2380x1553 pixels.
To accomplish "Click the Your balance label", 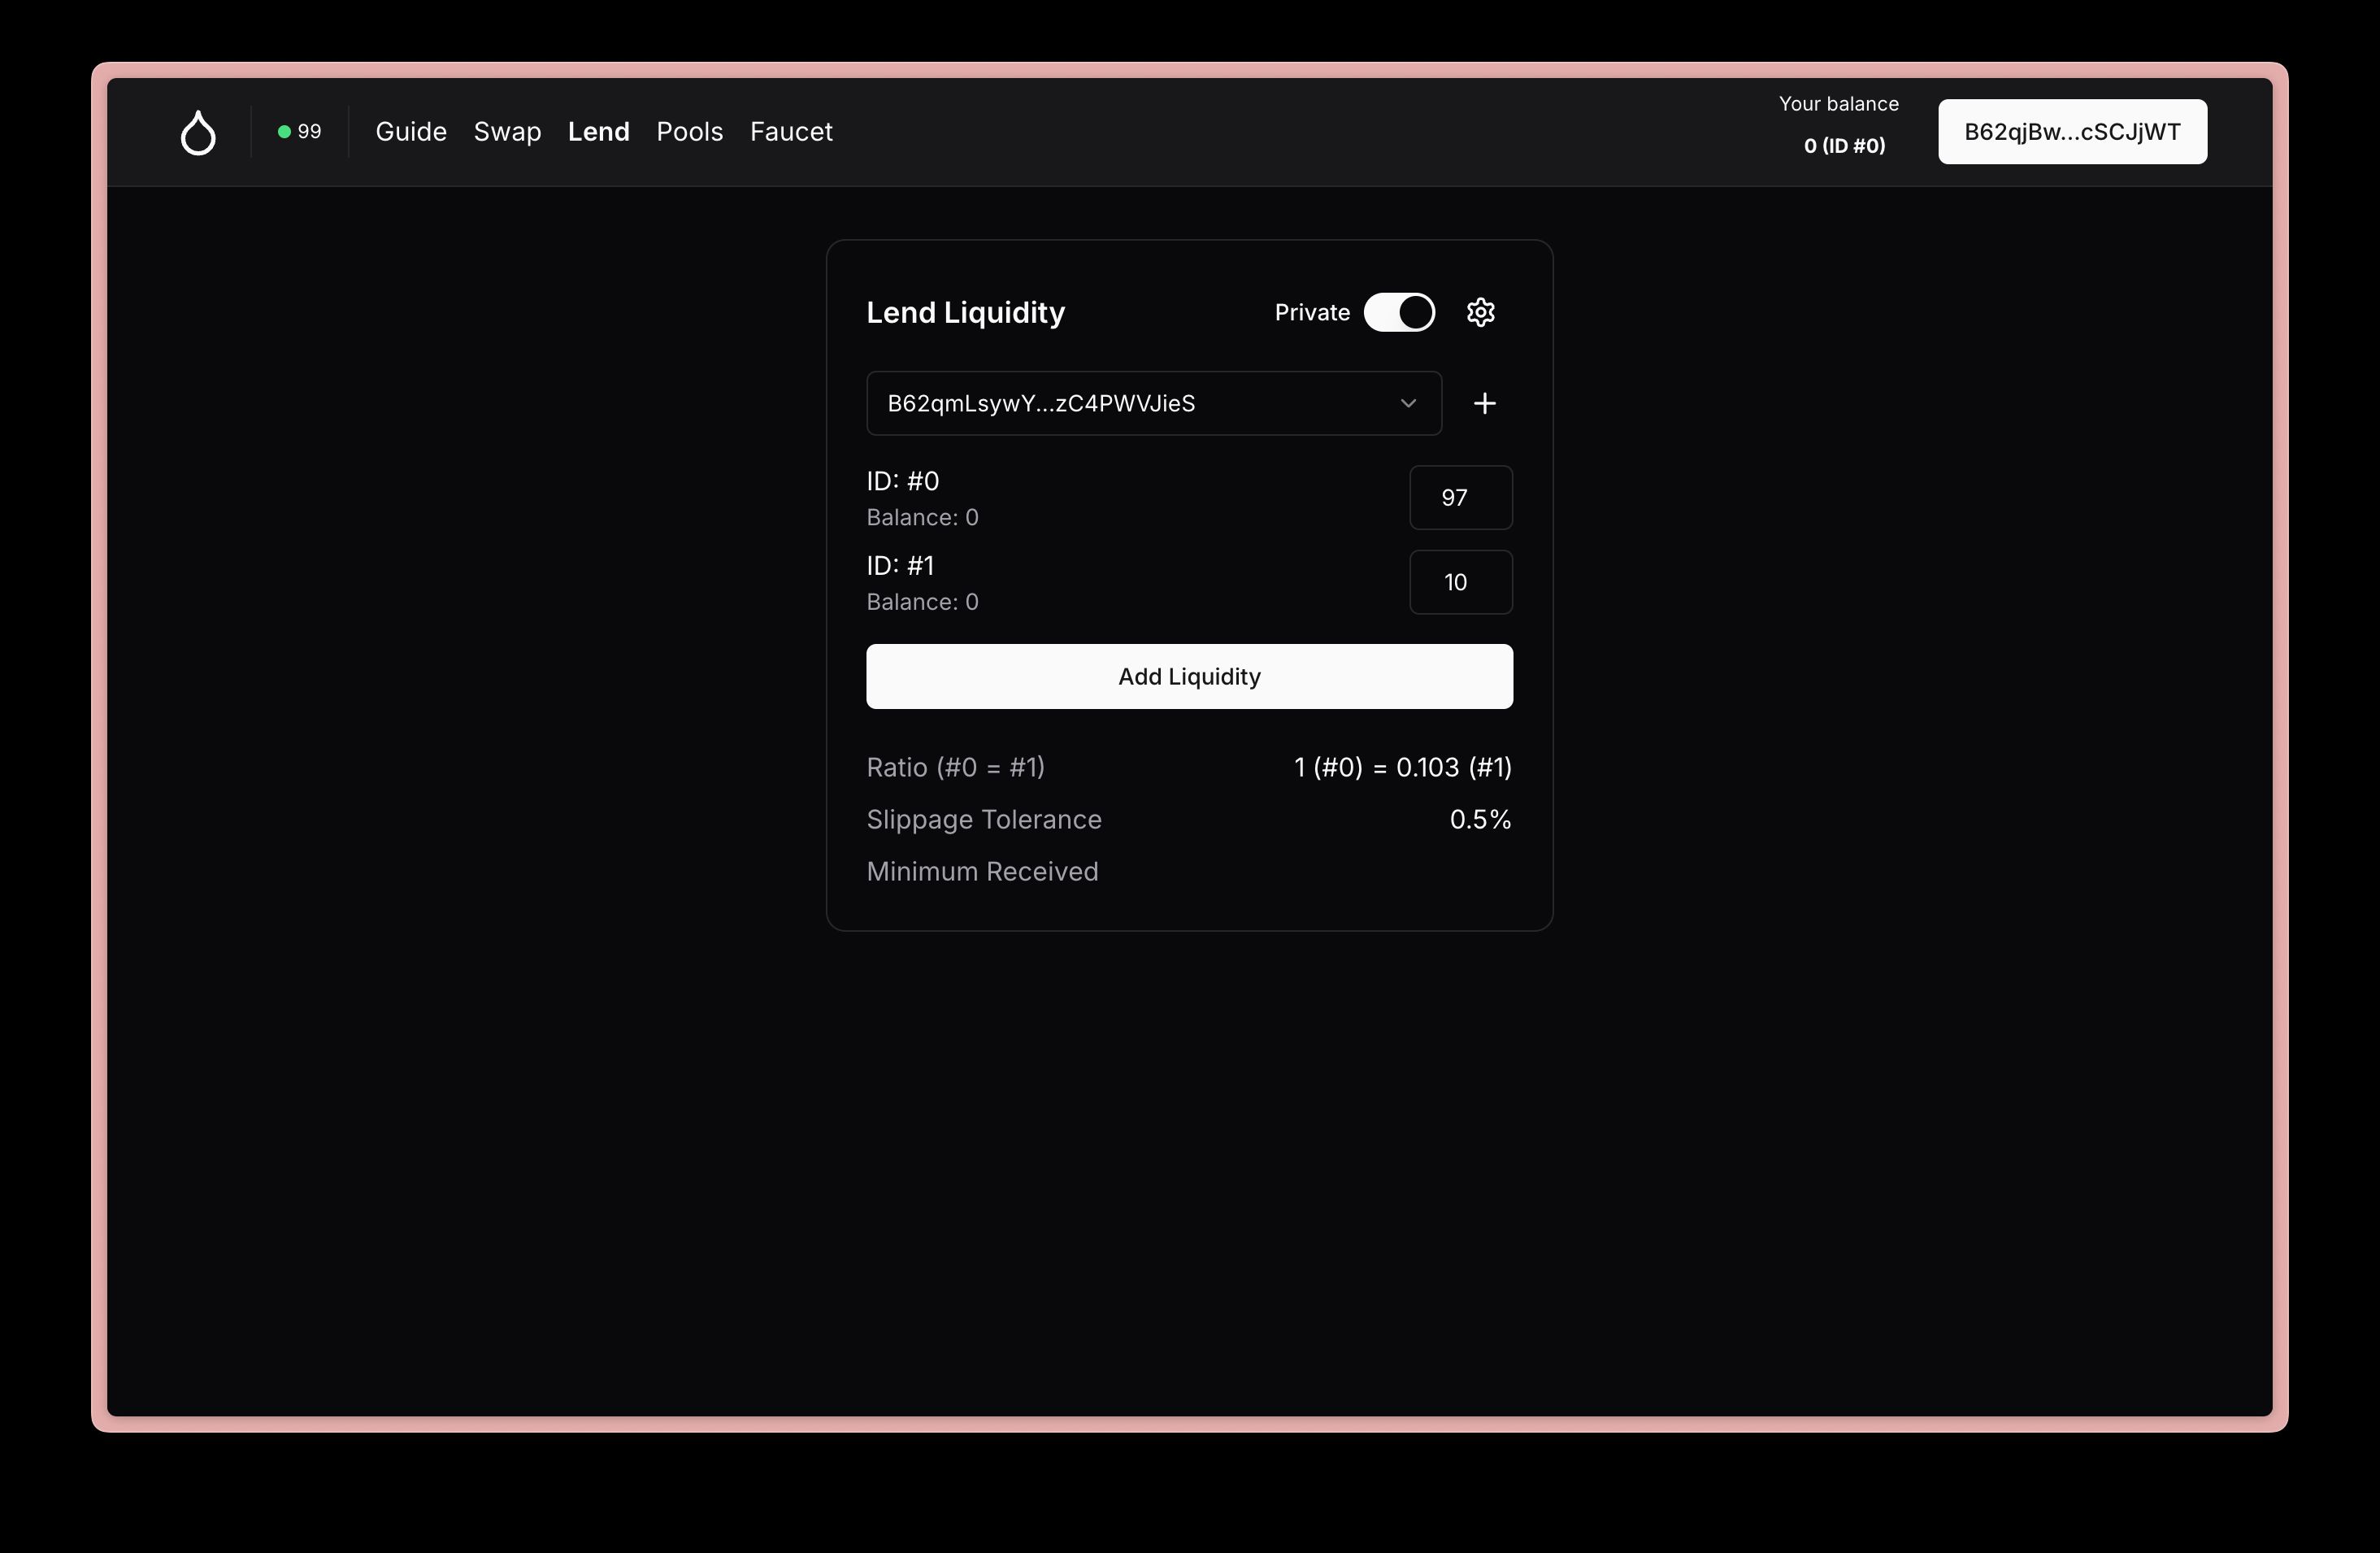I will [x=1838, y=104].
